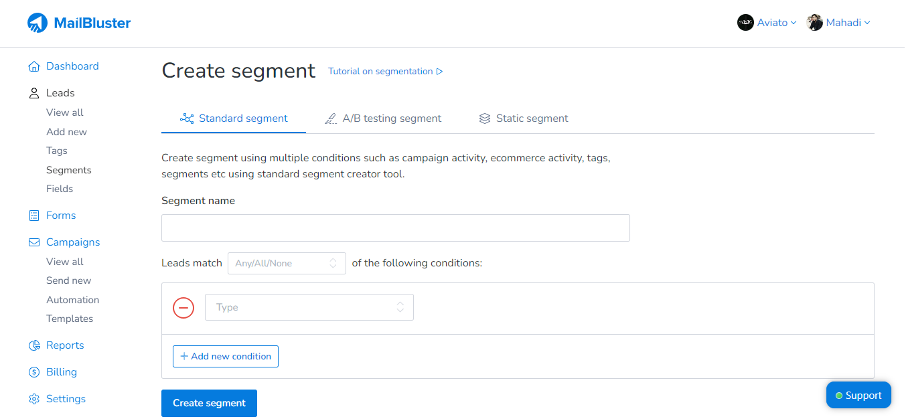Remove the condition using the minus icon
Viewport: 906px width, 419px height.
click(183, 308)
